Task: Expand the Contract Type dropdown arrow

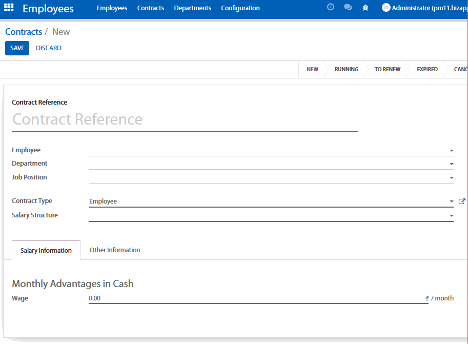Action: tap(451, 202)
